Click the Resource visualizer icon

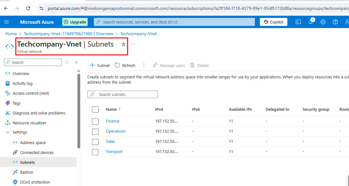point(8,123)
